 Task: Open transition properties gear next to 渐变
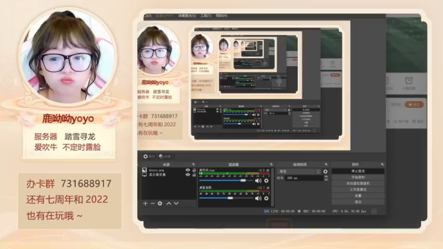point(326,172)
